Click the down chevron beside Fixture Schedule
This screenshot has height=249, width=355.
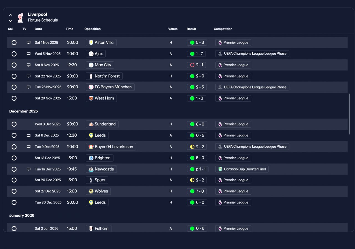[x=11, y=21]
